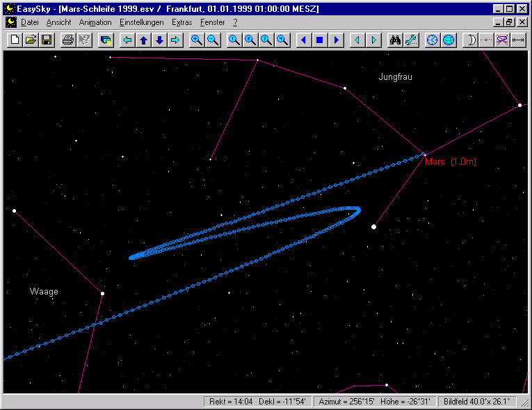Click the clock time settings icon
The width and height of the screenshot is (532, 410).
point(433,40)
